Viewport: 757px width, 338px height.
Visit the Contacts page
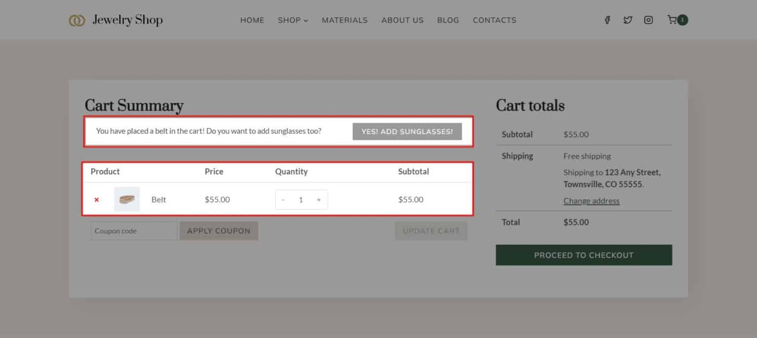(x=494, y=20)
